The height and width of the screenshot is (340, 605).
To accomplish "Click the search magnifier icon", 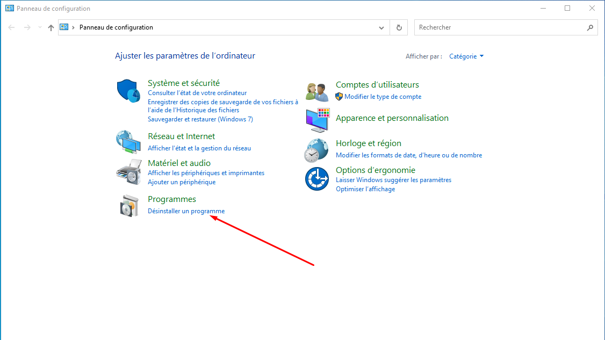I will [x=590, y=27].
